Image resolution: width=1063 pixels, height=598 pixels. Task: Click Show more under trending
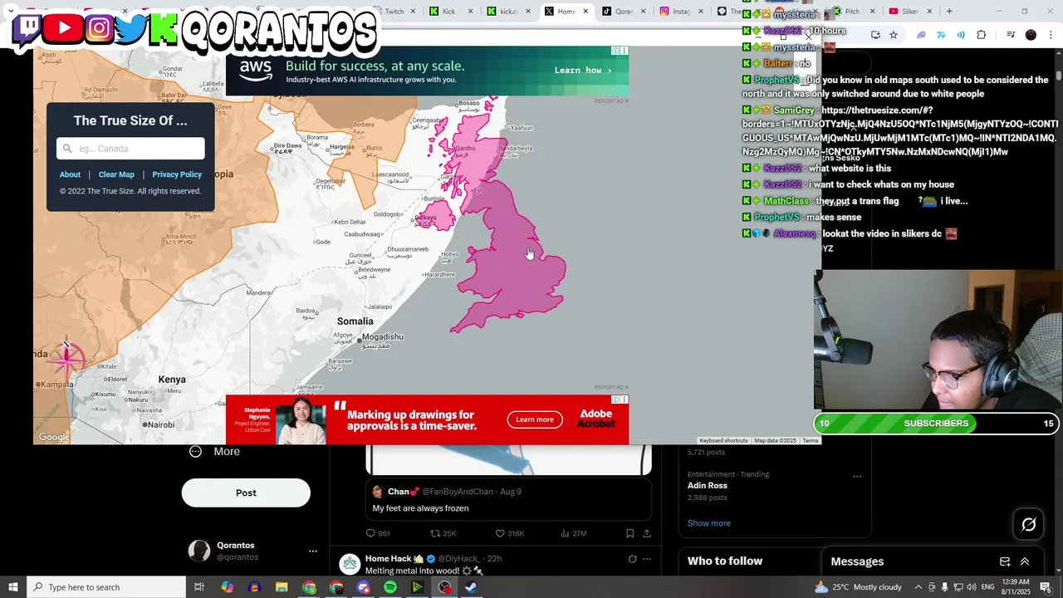point(708,523)
